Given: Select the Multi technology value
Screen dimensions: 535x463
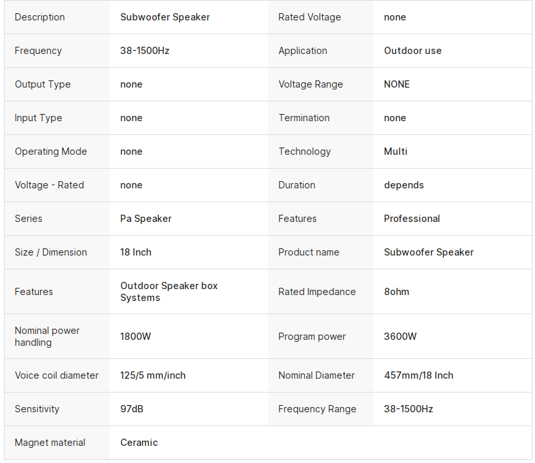Looking at the screenshot, I should [395, 151].
